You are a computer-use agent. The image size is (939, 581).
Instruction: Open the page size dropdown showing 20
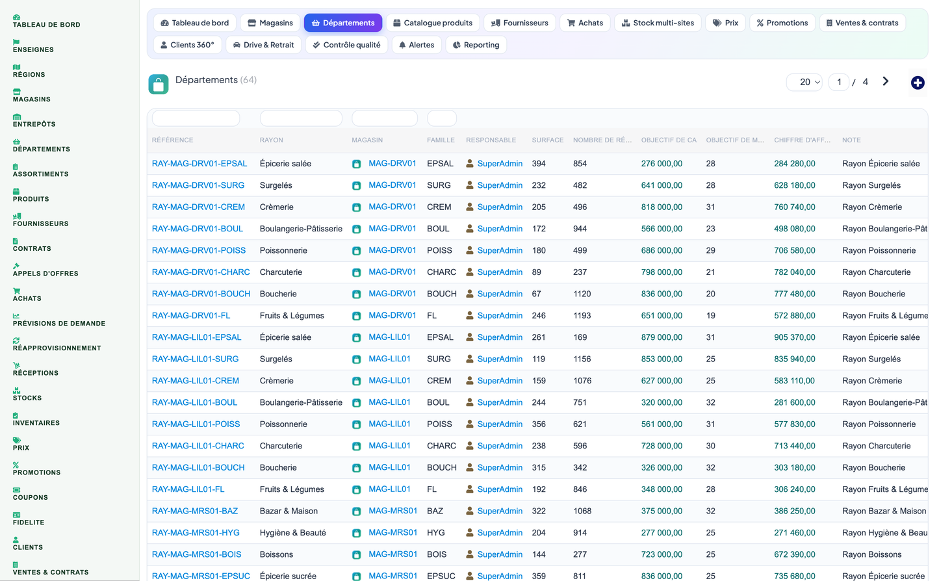click(x=805, y=82)
